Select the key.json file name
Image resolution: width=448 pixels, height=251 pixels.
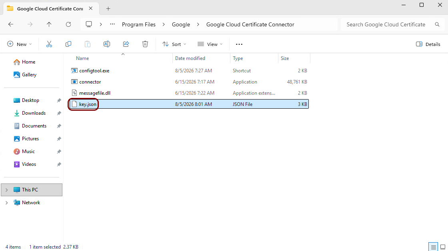point(88,104)
